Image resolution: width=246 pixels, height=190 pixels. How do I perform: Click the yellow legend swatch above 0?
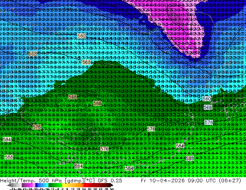(x=63, y=185)
